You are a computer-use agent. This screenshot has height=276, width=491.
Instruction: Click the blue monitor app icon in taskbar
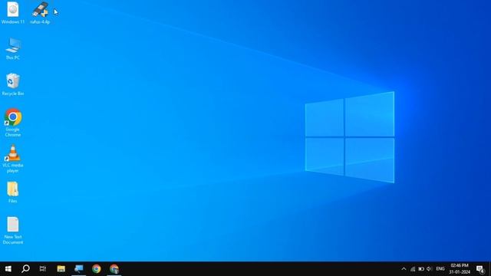[78, 269]
